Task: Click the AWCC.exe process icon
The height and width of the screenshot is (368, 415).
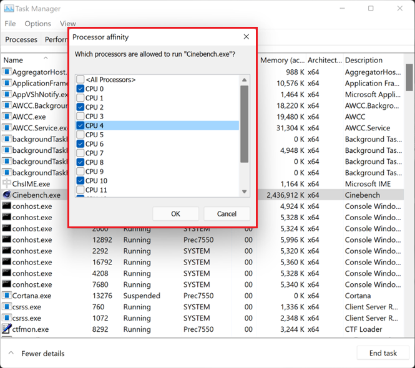Action: tap(7, 117)
